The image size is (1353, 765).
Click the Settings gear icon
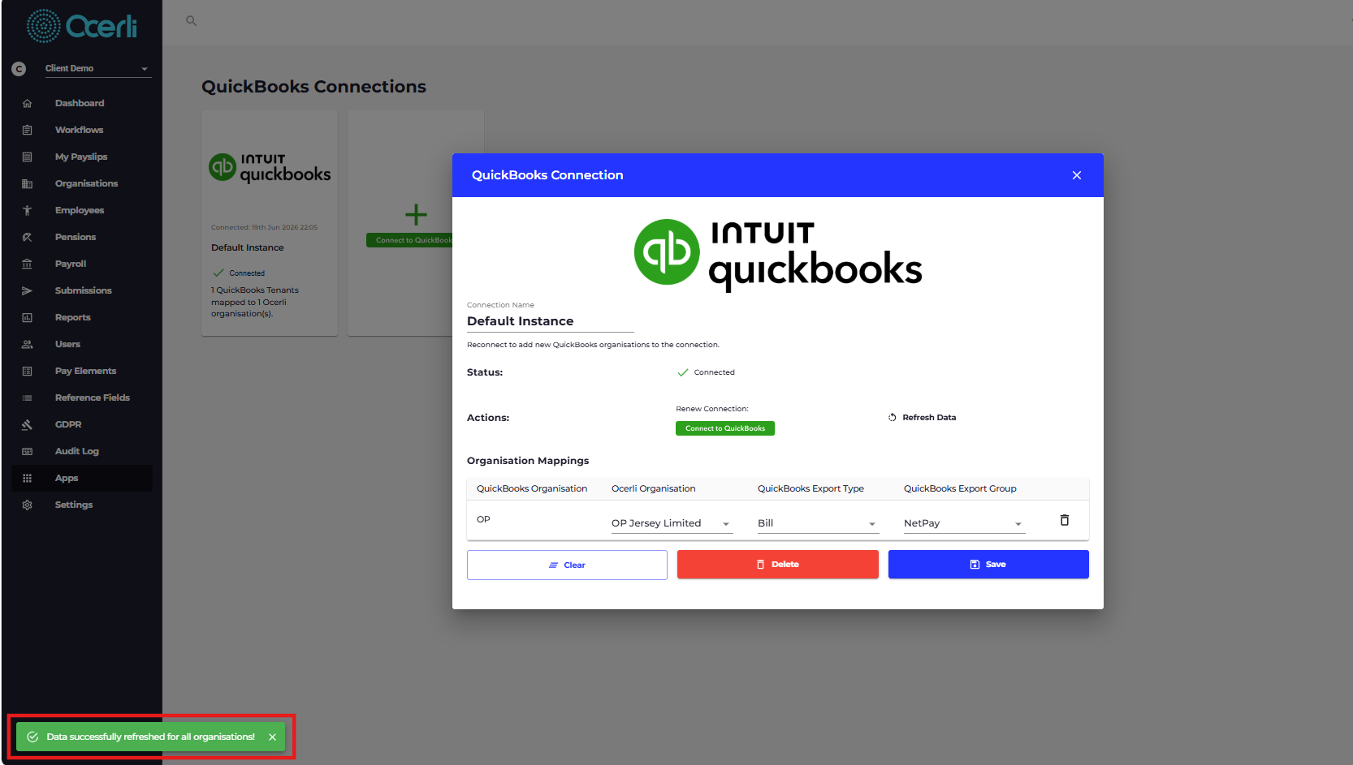(x=28, y=505)
